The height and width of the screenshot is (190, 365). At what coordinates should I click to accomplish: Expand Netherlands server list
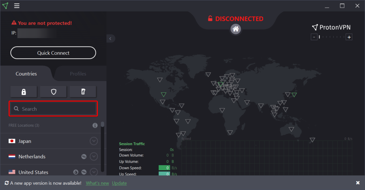click(x=94, y=156)
